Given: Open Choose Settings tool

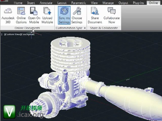Looking at the screenshot, I should pyautogui.click(x=77, y=15).
